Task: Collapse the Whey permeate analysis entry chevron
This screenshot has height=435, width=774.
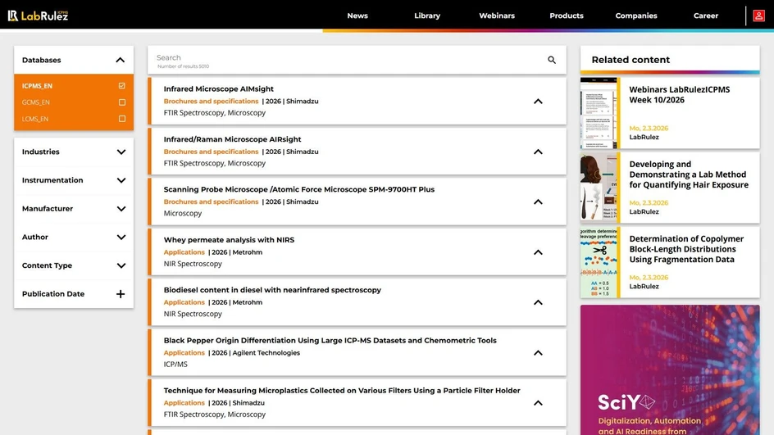Action: coord(538,252)
